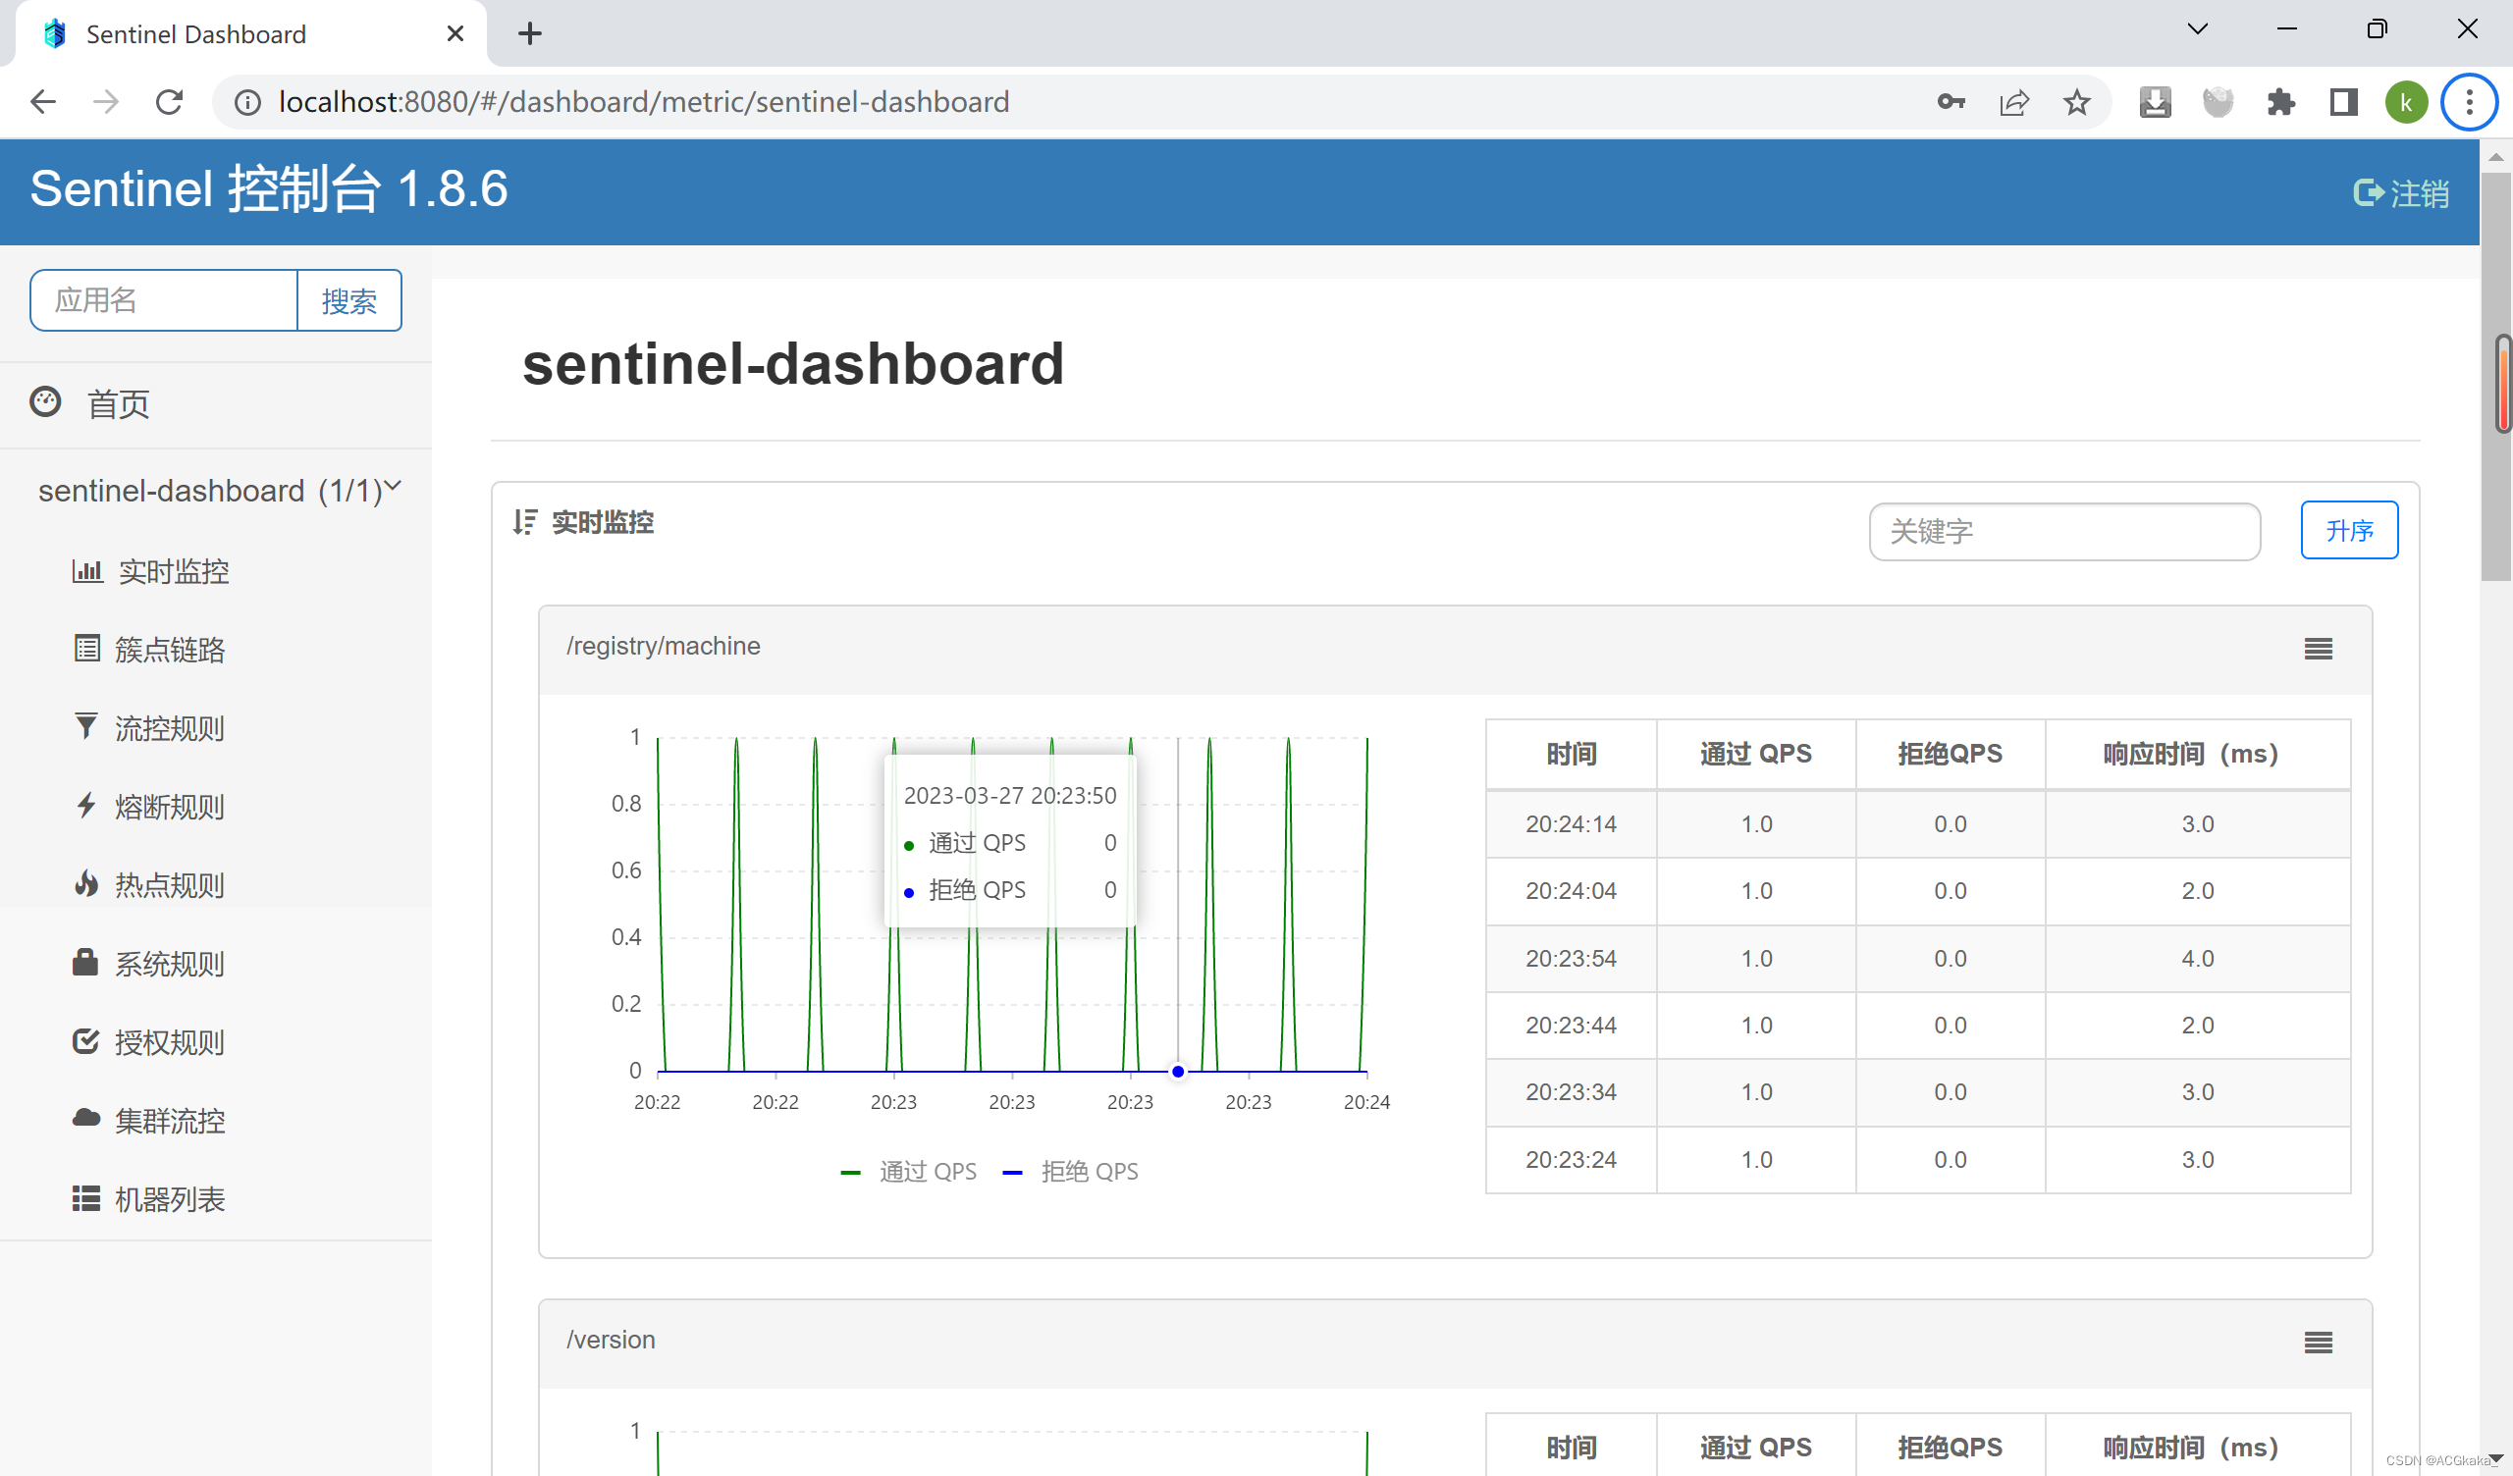
Task: Open Chrome's three-dot menu
Action: point(2468,101)
